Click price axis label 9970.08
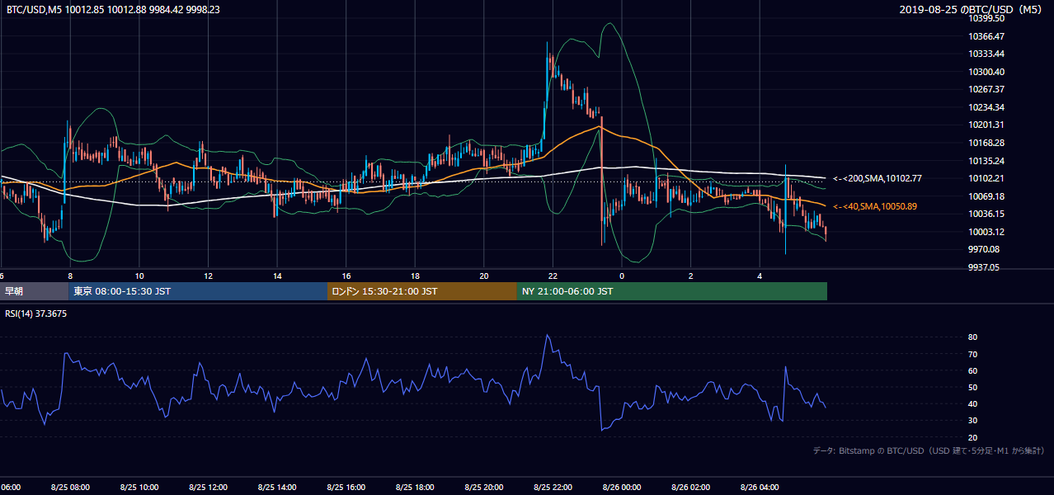 point(983,249)
